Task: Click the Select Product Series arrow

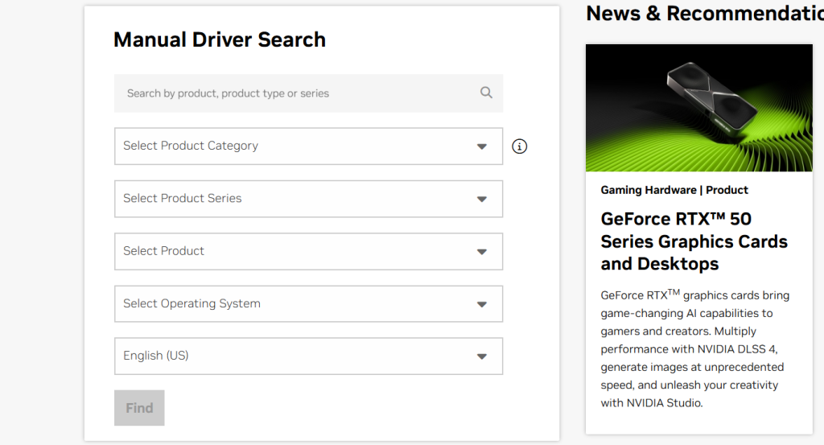Action: tap(482, 199)
